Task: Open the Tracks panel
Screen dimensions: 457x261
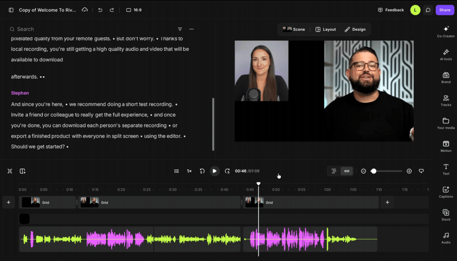Action: click(446, 101)
